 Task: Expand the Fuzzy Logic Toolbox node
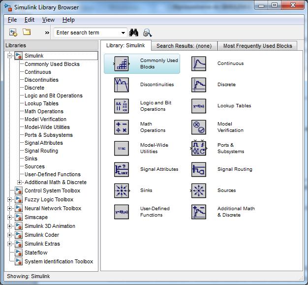point(9,200)
